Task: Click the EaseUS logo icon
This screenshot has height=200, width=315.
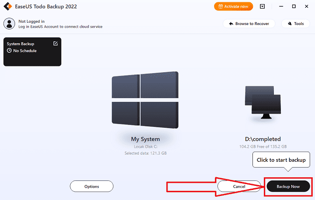Action: (x=8, y=6)
